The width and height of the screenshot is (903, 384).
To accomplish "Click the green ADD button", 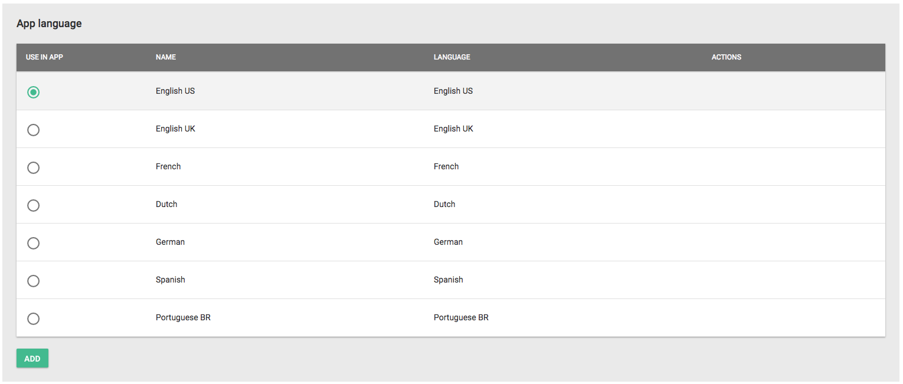I will 32,359.
